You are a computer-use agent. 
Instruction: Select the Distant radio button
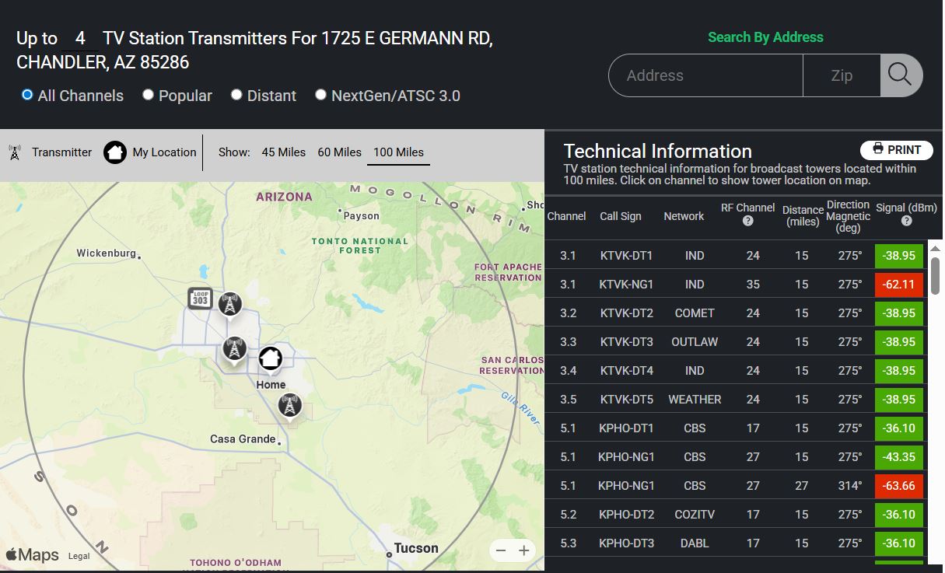(236, 95)
